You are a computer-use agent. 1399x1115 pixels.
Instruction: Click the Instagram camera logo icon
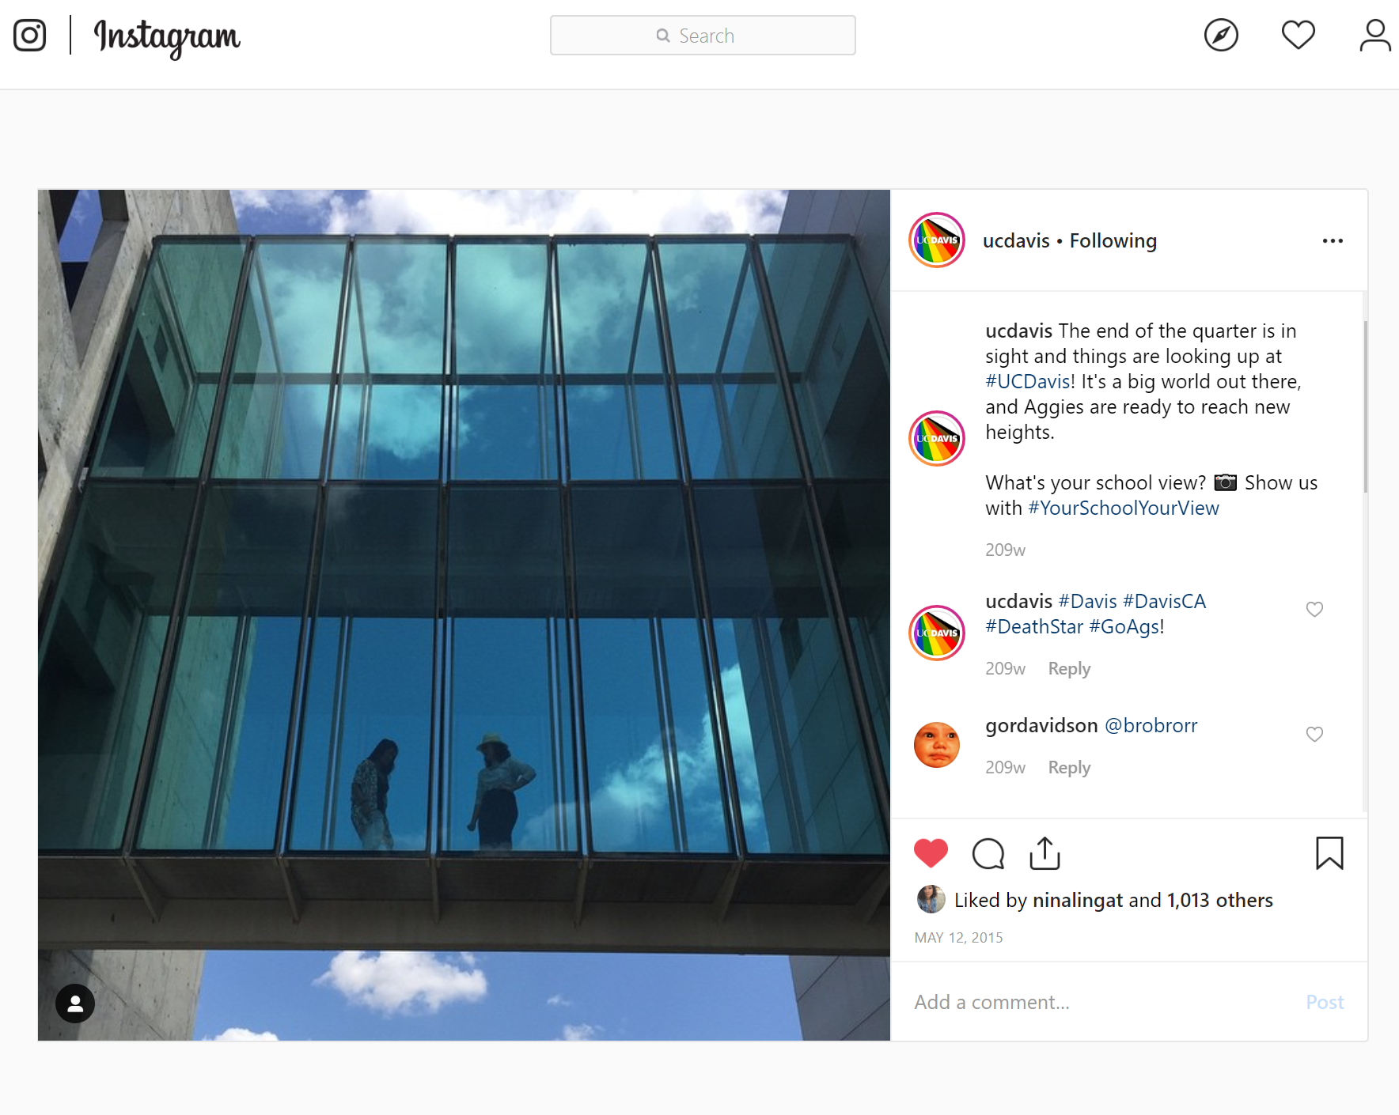30,35
